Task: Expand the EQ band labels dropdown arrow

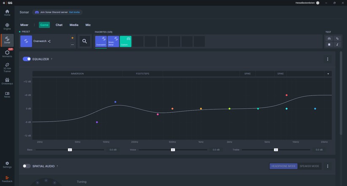Action: tap(328, 74)
